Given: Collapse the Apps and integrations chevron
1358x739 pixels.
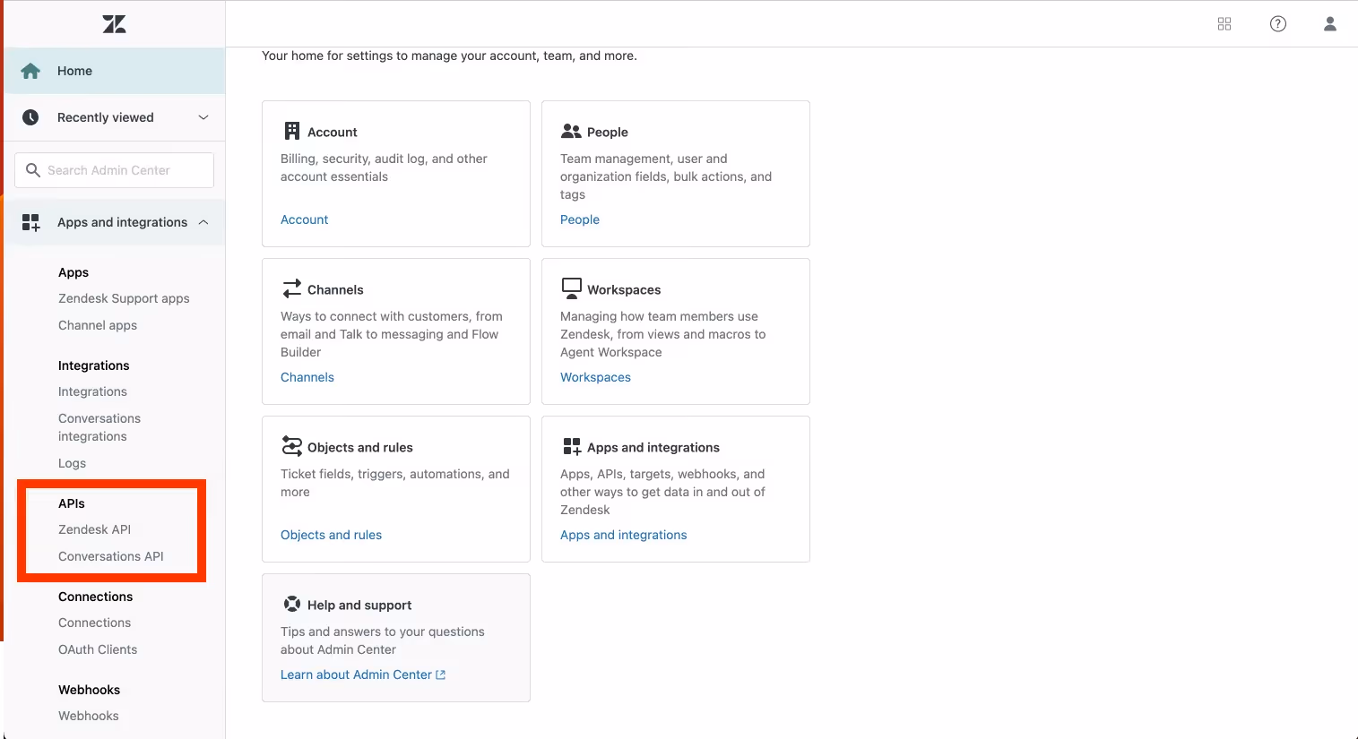Looking at the screenshot, I should [203, 222].
